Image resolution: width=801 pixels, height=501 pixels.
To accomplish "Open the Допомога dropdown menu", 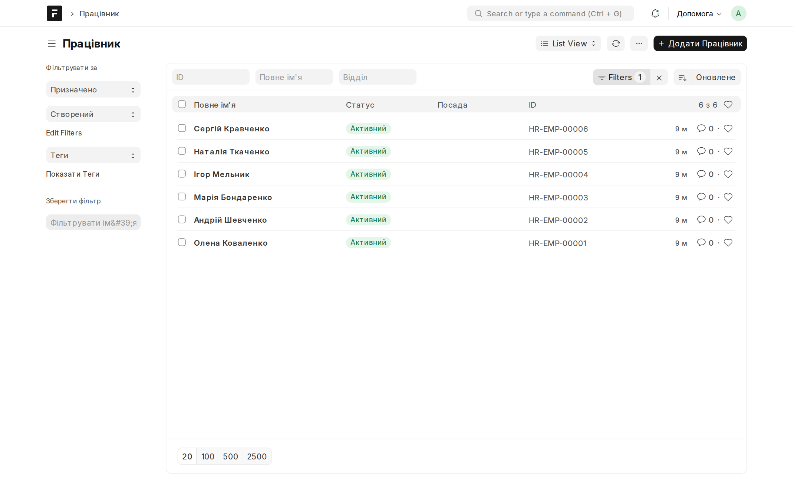I will pyautogui.click(x=699, y=14).
